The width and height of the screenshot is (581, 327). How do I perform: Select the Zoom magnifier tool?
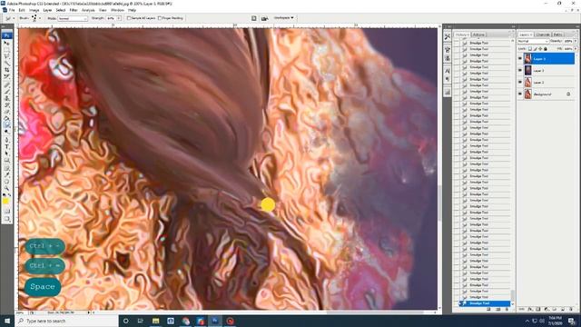[x=7, y=188]
